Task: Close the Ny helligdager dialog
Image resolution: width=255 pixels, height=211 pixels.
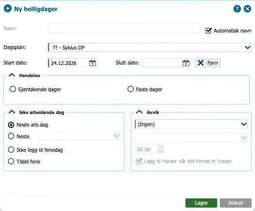Action: point(247,9)
